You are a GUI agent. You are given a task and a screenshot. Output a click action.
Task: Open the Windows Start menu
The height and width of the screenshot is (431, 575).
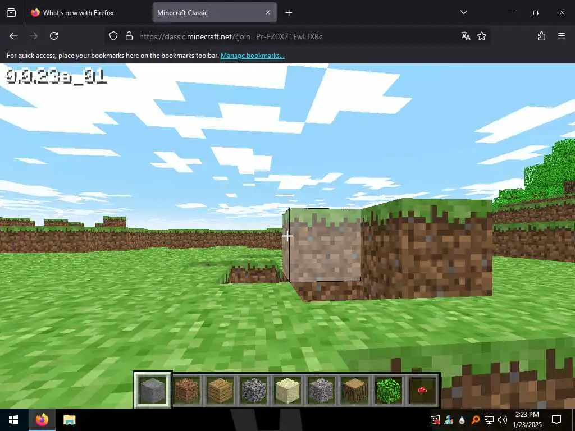coord(13,420)
